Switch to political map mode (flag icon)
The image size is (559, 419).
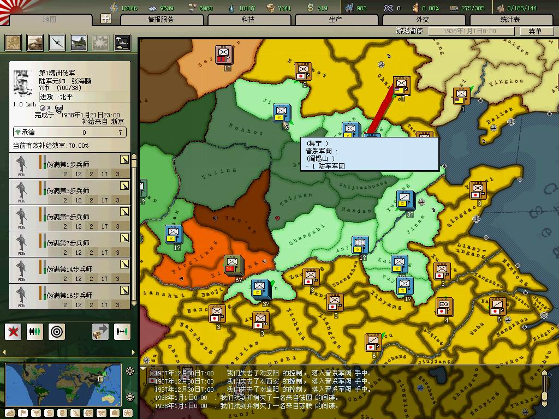click(x=22, y=414)
